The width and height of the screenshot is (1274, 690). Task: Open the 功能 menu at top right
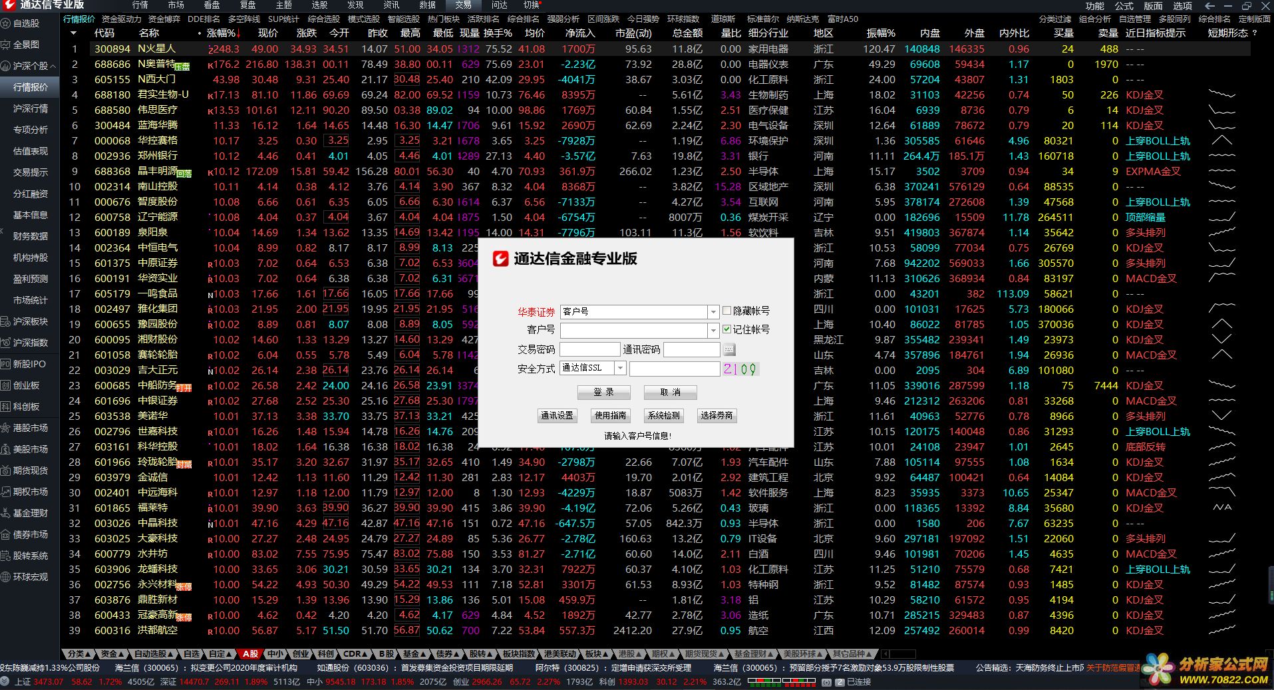coord(1094,5)
